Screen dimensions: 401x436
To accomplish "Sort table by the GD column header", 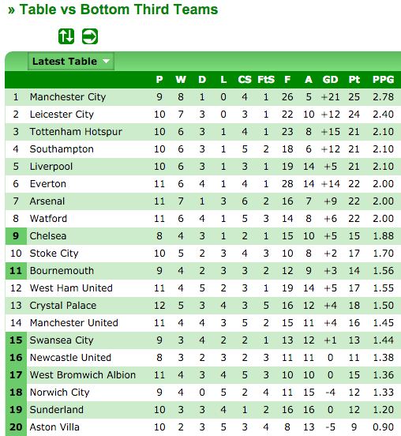I will pyautogui.click(x=330, y=80).
